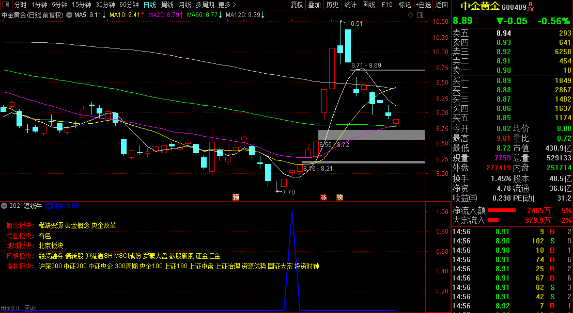Open the F10 company info
The width and height of the screenshot is (573, 313).
(387, 5)
